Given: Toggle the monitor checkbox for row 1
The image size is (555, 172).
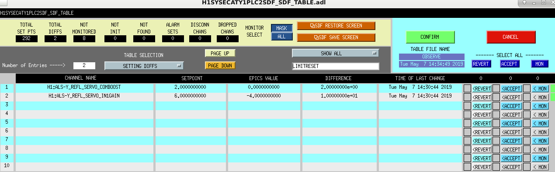Looking at the screenshot, I should (x=527, y=88).
